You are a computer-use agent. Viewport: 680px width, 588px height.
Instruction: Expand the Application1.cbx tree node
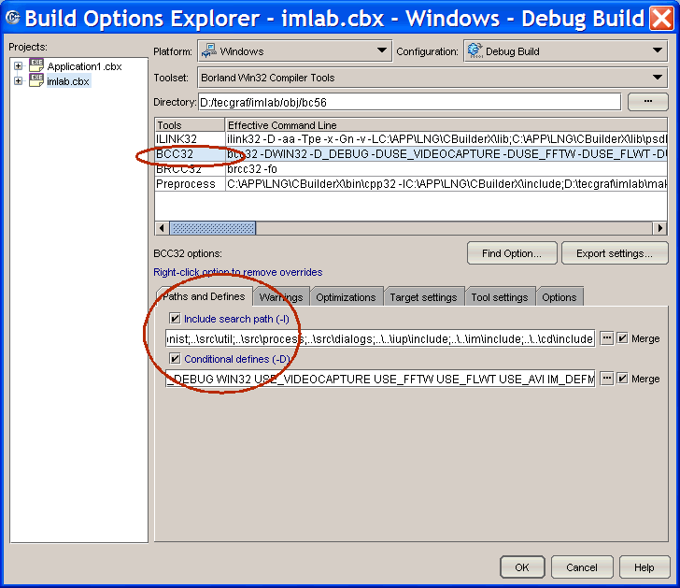point(19,66)
